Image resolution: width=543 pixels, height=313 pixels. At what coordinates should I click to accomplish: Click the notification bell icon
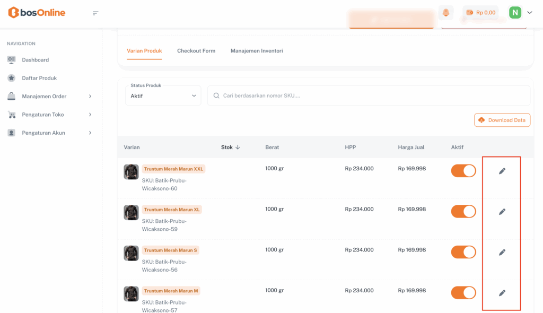click(x=446, y=13)
